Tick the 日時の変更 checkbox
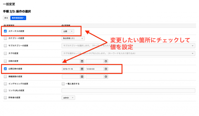 (x=5, y=61)
